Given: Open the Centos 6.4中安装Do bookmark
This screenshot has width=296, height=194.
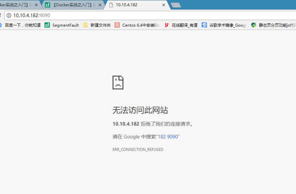Looking at the screenshot, I should pos(141,25).
